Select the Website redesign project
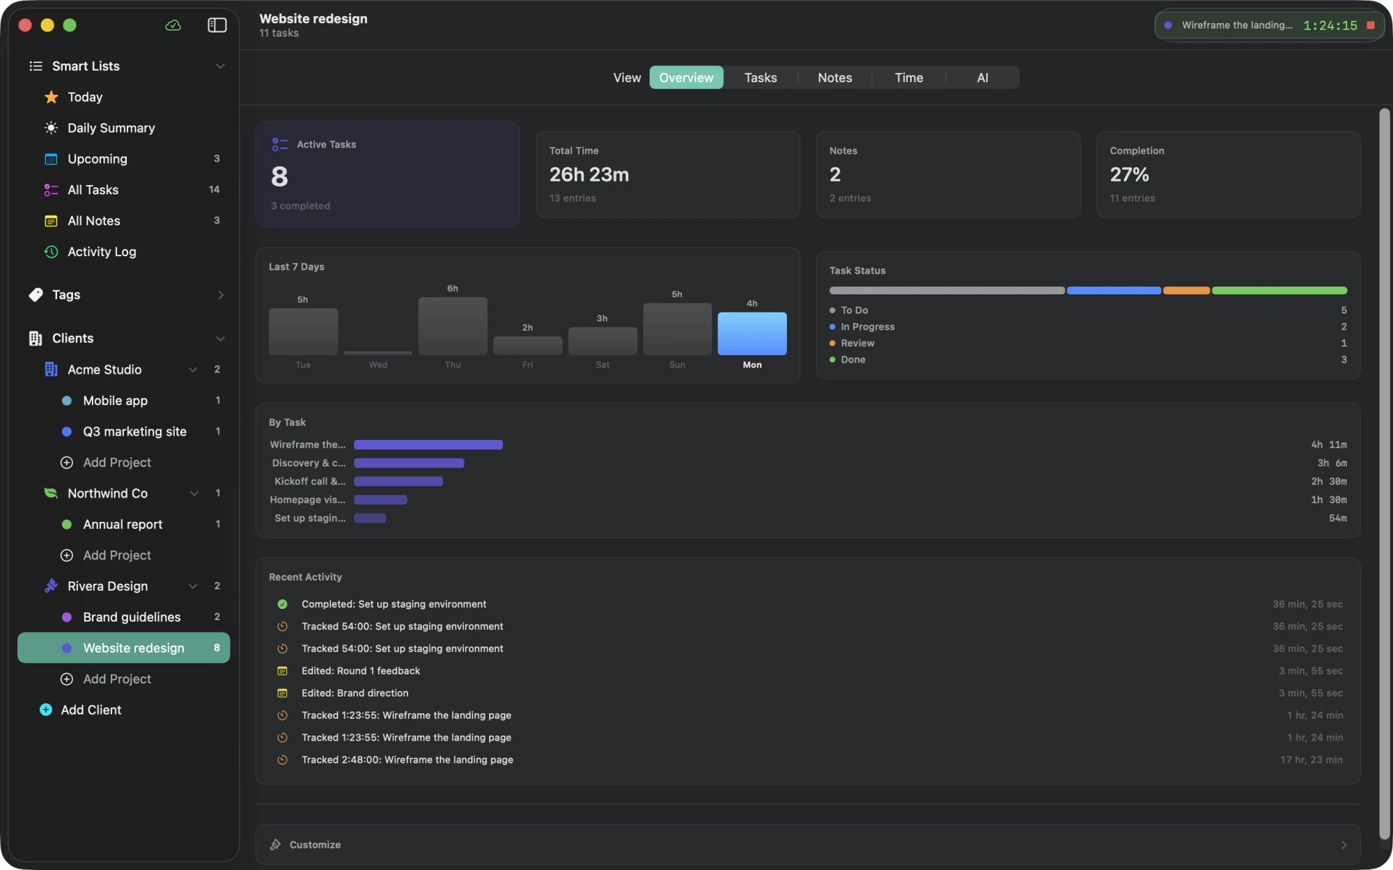Viewport: 1393px width, 870px height. point(124,648)
